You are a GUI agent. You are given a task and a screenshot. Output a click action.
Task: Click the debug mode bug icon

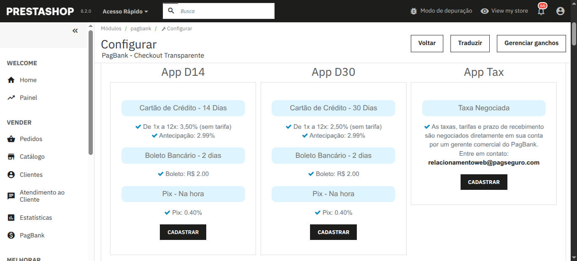click(x=413, y=11)
